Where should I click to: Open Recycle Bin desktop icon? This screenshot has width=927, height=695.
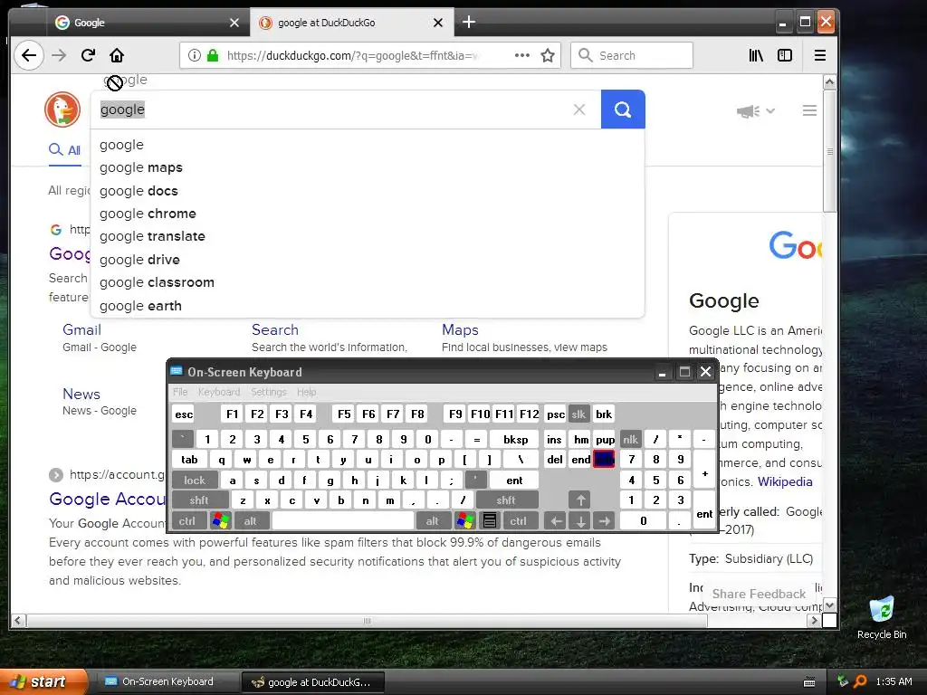pyautogui.click(x=882, y=617)
